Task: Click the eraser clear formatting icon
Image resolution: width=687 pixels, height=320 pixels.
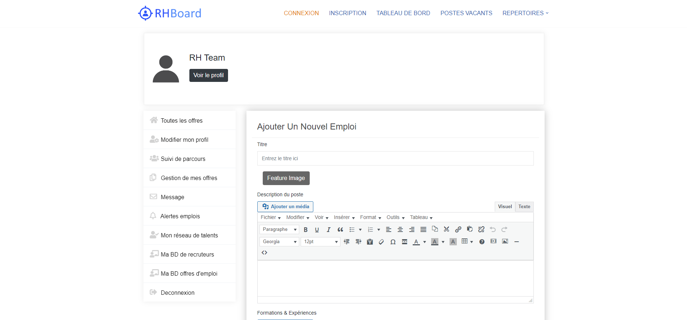Action: click(x=381, y=242)
